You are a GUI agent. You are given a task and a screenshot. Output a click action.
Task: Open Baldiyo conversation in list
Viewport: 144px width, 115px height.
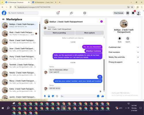pyautogui.click(x=19, y=26)
